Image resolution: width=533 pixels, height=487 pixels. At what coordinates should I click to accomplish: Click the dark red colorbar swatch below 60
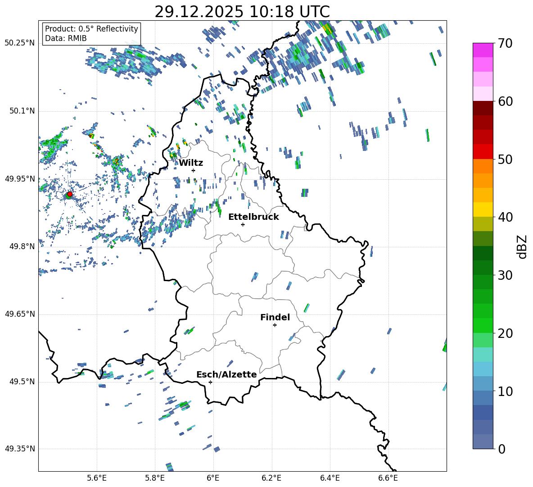click(483, 108)
